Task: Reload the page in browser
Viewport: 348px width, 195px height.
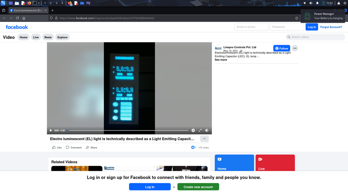Action: click(17, 18)
